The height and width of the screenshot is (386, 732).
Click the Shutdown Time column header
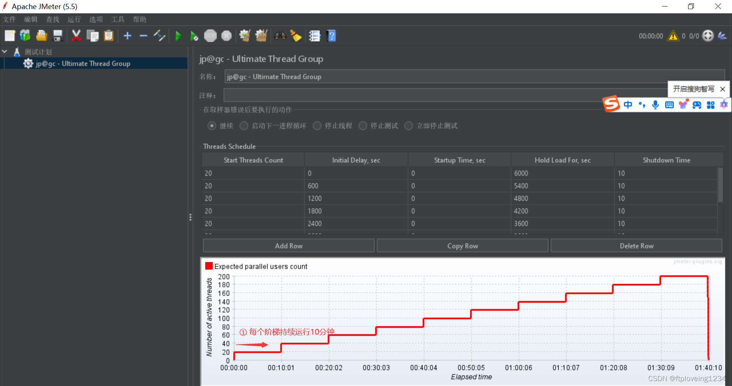point(666,160)
